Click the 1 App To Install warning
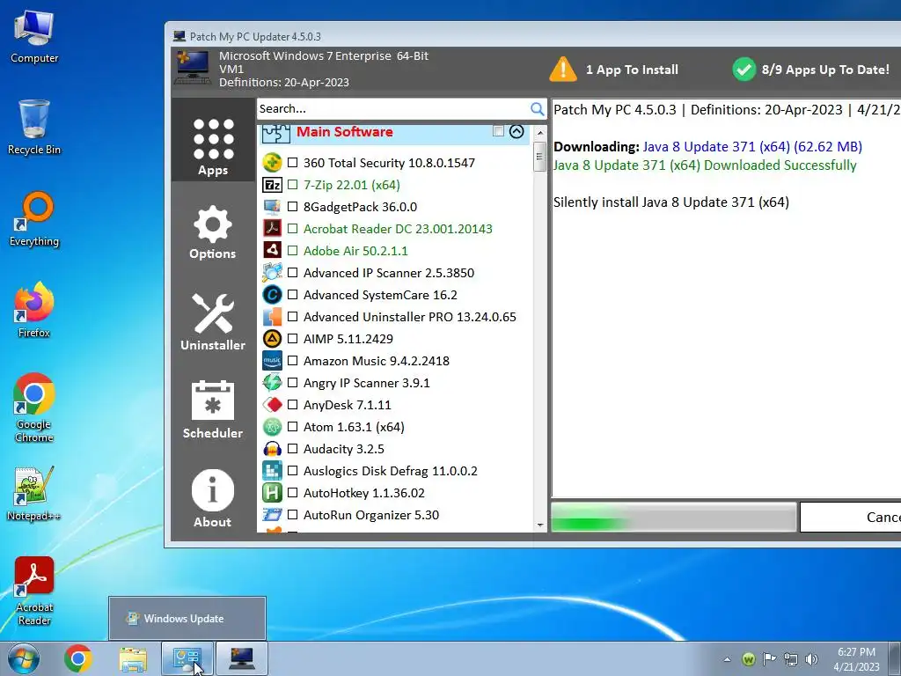 tap(613, 70)
